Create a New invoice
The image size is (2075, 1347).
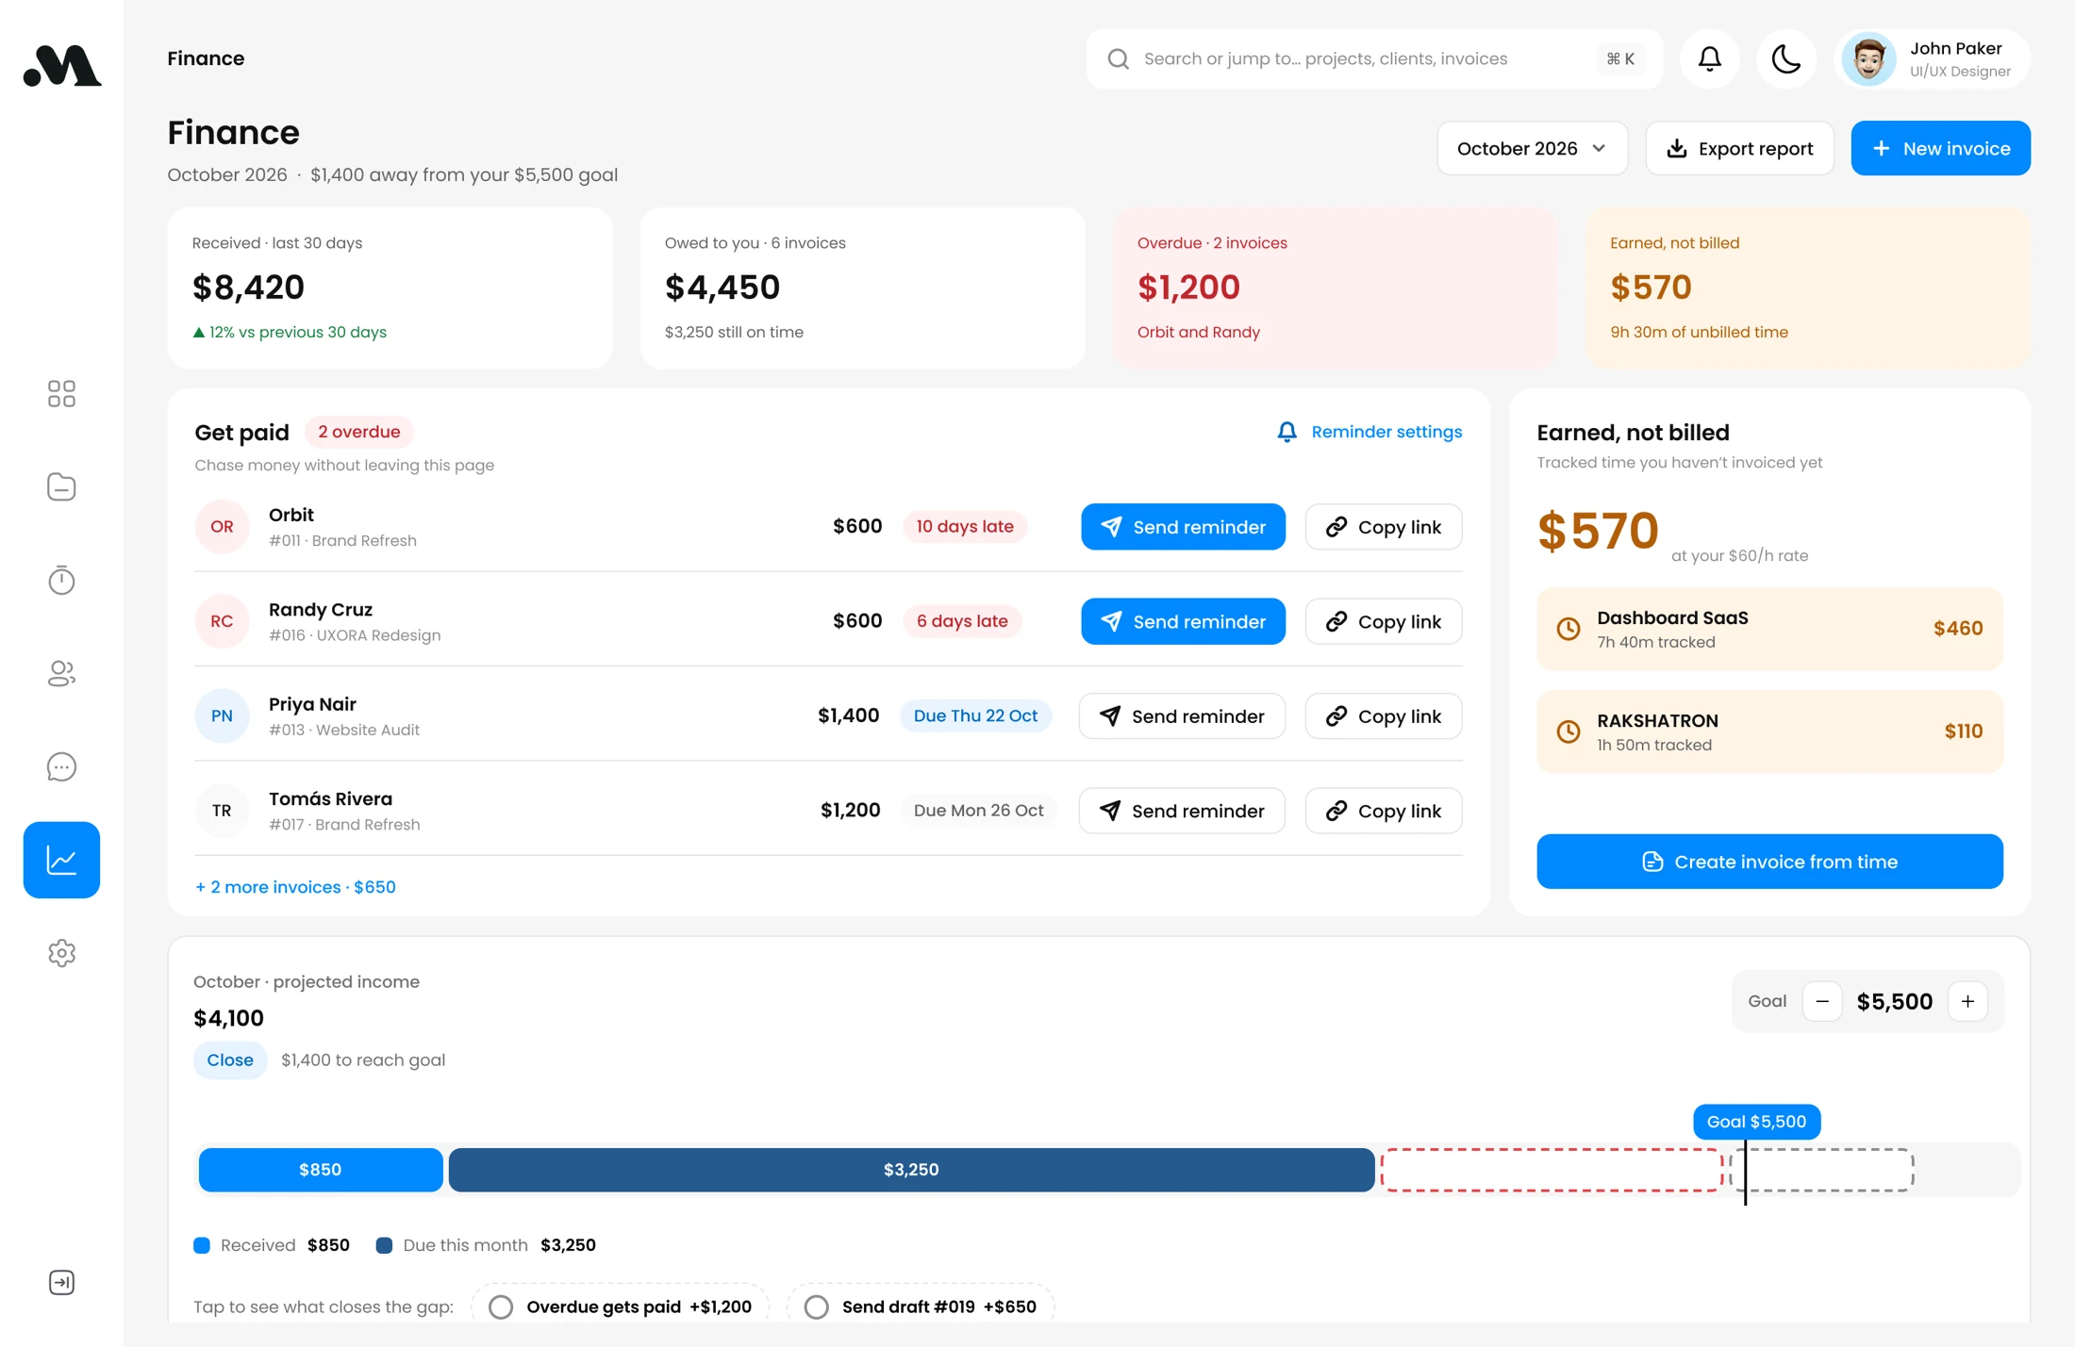click(x=1940, y=148)
